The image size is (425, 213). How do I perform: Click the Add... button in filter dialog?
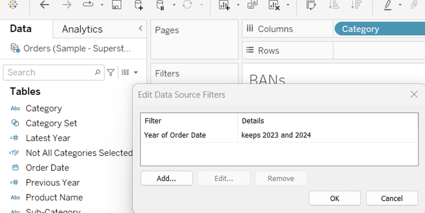coord(167,178)
